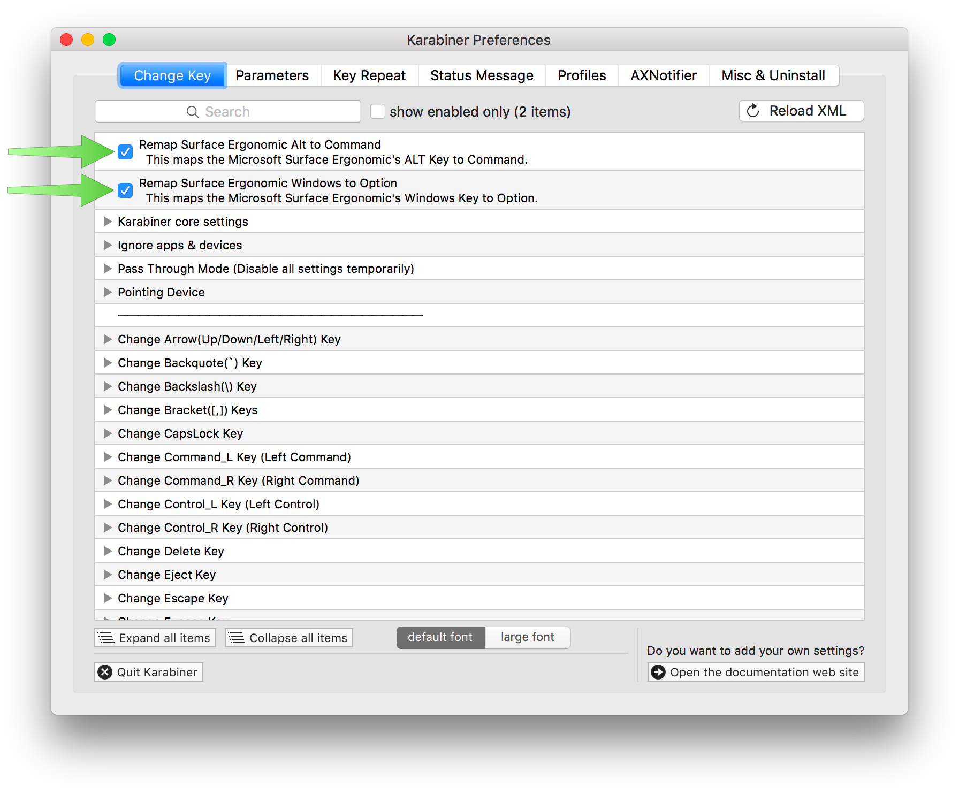This screenshot has width=959, height=794.
Task: Click 'Do you want to add your own settings?' text
Action: (756, 651)
